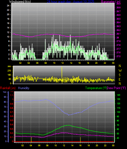Click the 0.5 value on the red rainfall axis

click(x=12, y=121)
